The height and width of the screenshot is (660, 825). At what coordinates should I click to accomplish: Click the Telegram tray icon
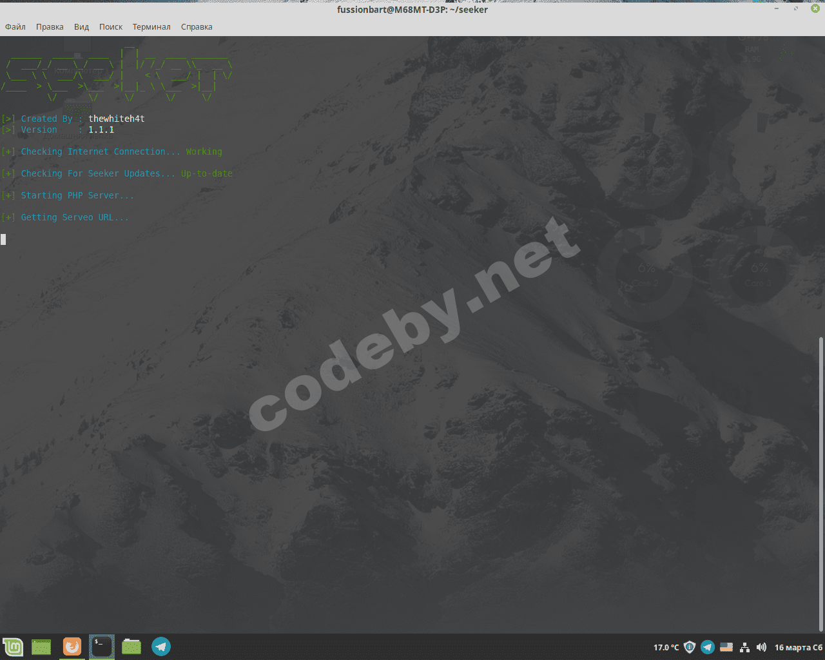[707, 647]
